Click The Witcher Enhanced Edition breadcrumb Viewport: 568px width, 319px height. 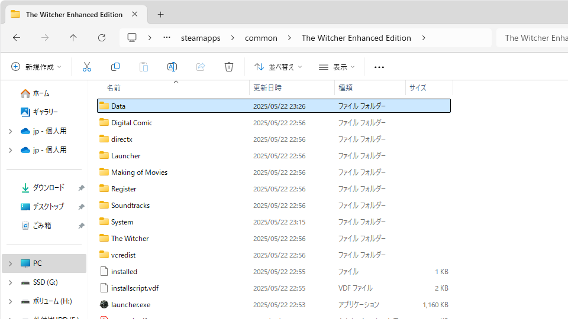click(x=356, y=38)
